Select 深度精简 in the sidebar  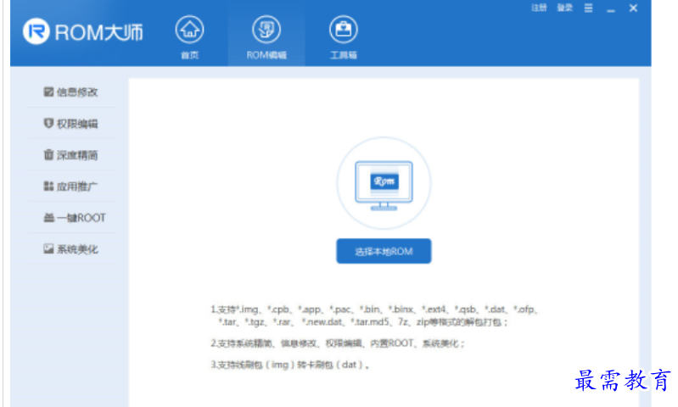tap(72, 155)
